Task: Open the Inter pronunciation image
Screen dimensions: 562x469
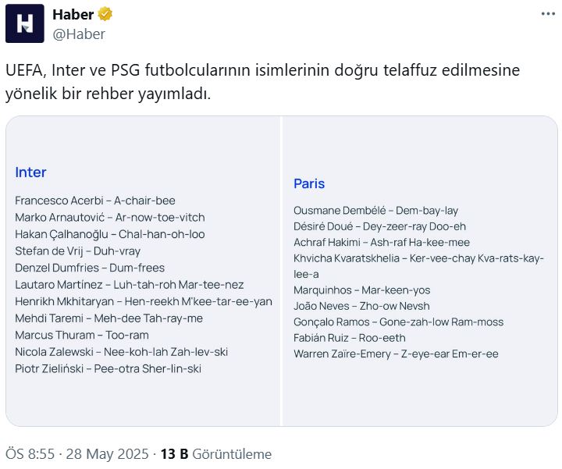Action: [144, 271]
